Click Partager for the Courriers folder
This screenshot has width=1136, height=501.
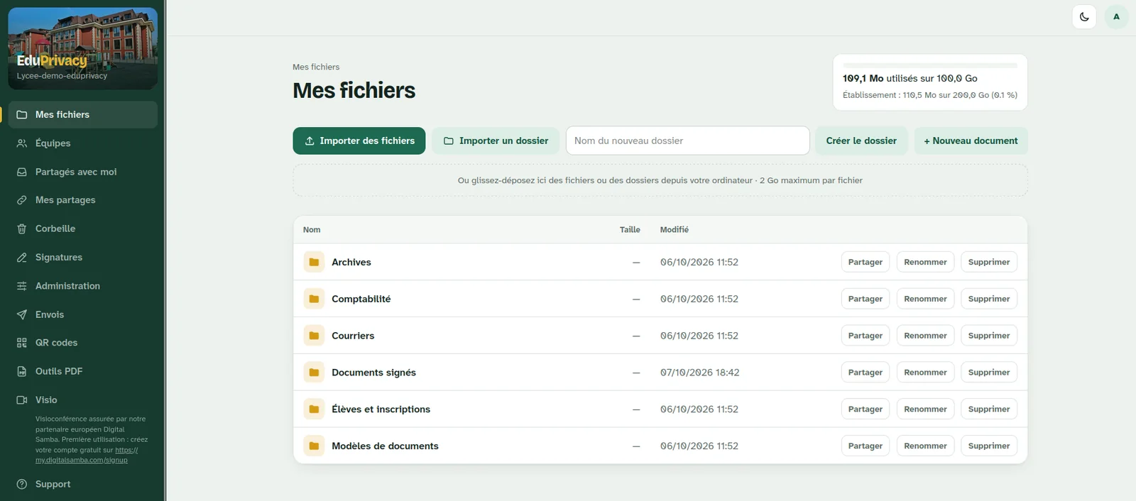pos(865,336)
